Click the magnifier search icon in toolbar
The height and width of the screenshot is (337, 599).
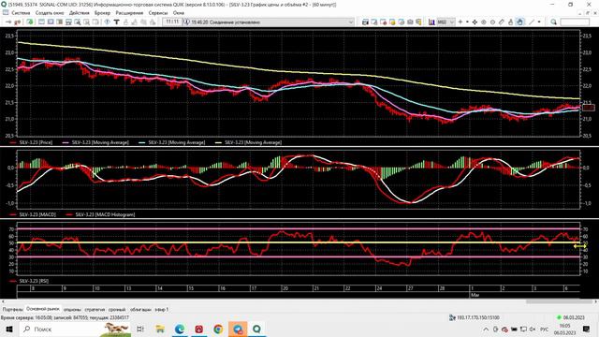553,22
